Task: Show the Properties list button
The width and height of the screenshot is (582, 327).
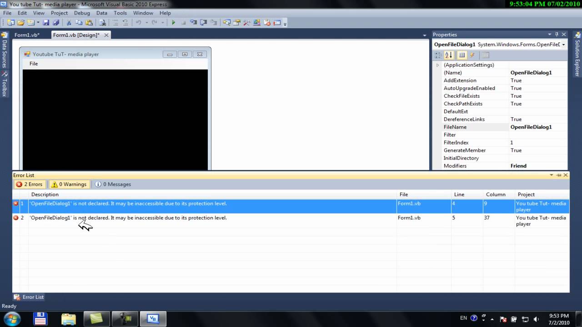Action: [x=462, y=55]
